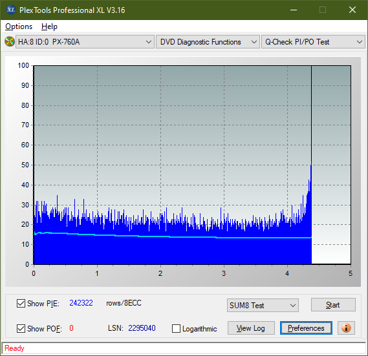Image resolution: width=368 pixels, height=356 pixels.
Task: Click the cyan average line in chart
Action: click(173, 237)
